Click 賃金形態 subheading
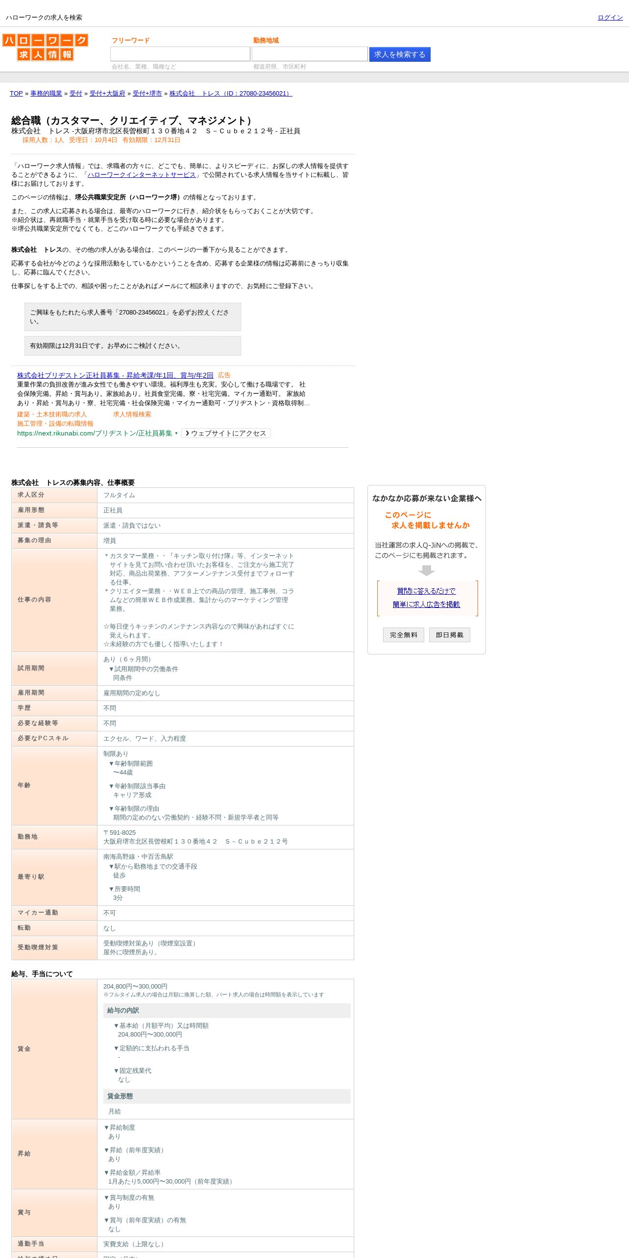This screenshot has height=1258, width=629. (227, 1096)
